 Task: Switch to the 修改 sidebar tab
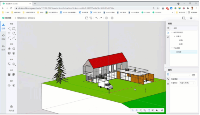click(3, 48)
